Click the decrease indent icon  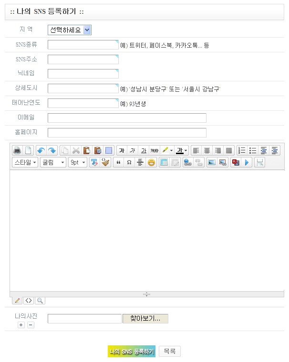pos(264,150)
